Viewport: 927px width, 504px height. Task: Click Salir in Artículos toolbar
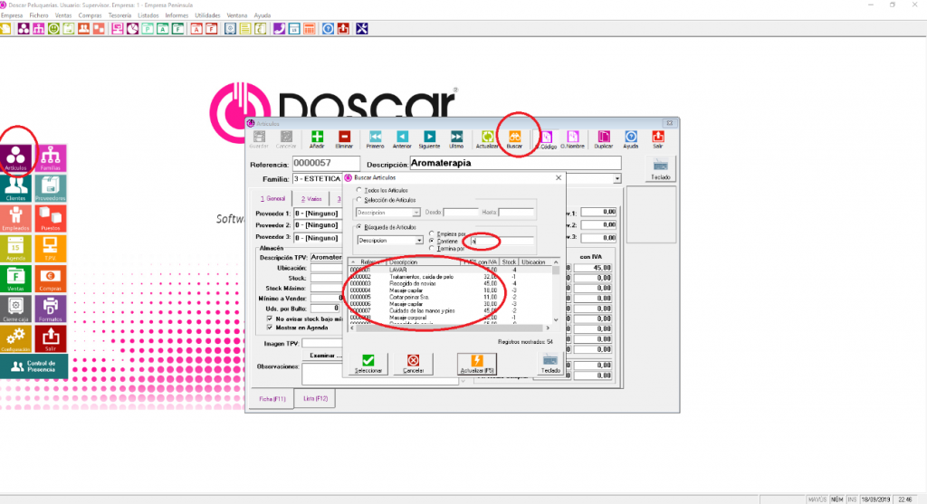click(658, 140)
